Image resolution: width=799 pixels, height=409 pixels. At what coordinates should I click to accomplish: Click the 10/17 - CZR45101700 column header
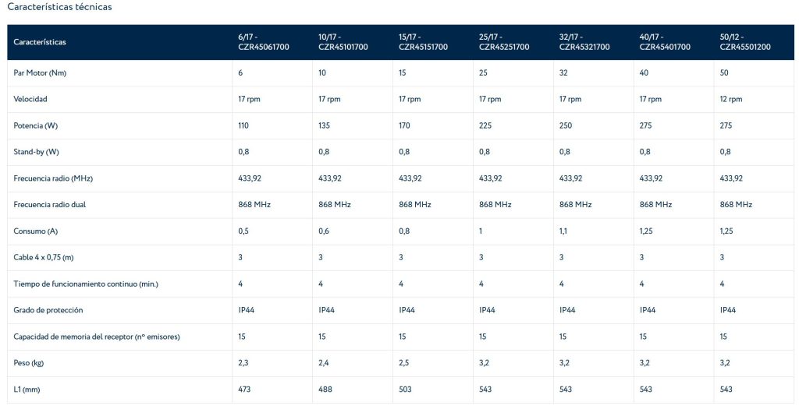(343, 42)
